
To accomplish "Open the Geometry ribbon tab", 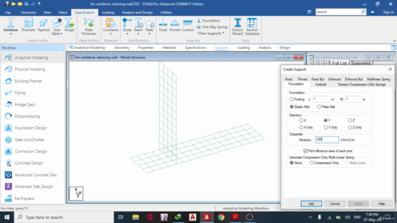I will 29,12.
